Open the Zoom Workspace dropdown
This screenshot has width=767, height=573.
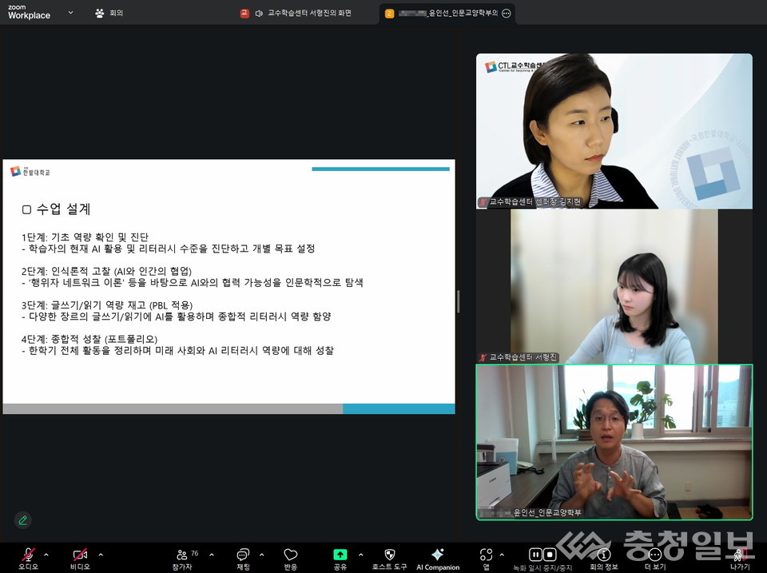click(x=70, y=14)
